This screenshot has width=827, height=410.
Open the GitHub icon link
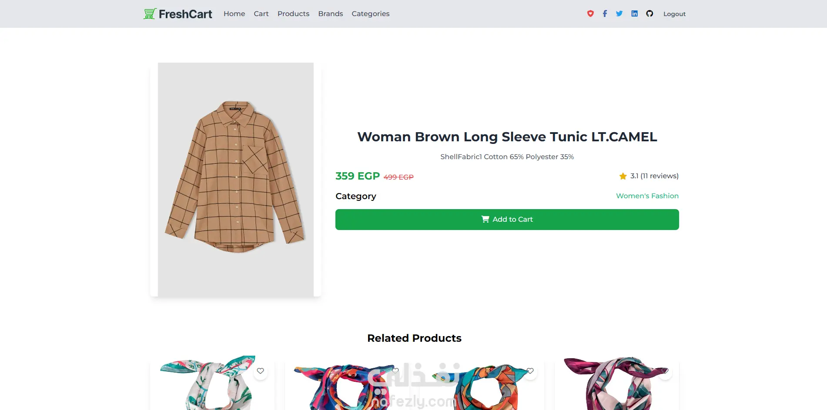tap(650, 13)
